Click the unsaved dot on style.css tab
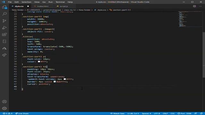205x115 pixels. tap(28, 6)
